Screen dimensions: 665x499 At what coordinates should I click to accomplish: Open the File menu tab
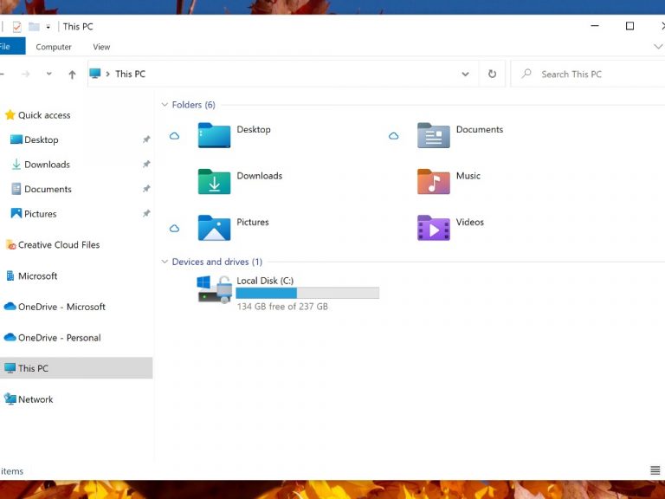point(12,46)
